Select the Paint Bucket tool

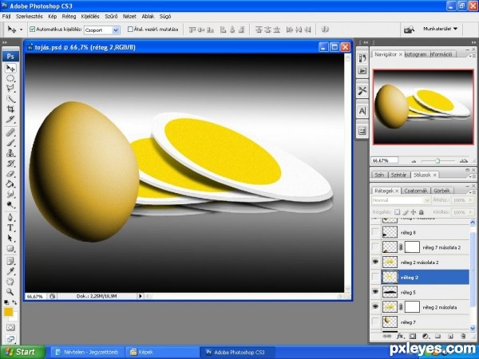click(10, 183)
